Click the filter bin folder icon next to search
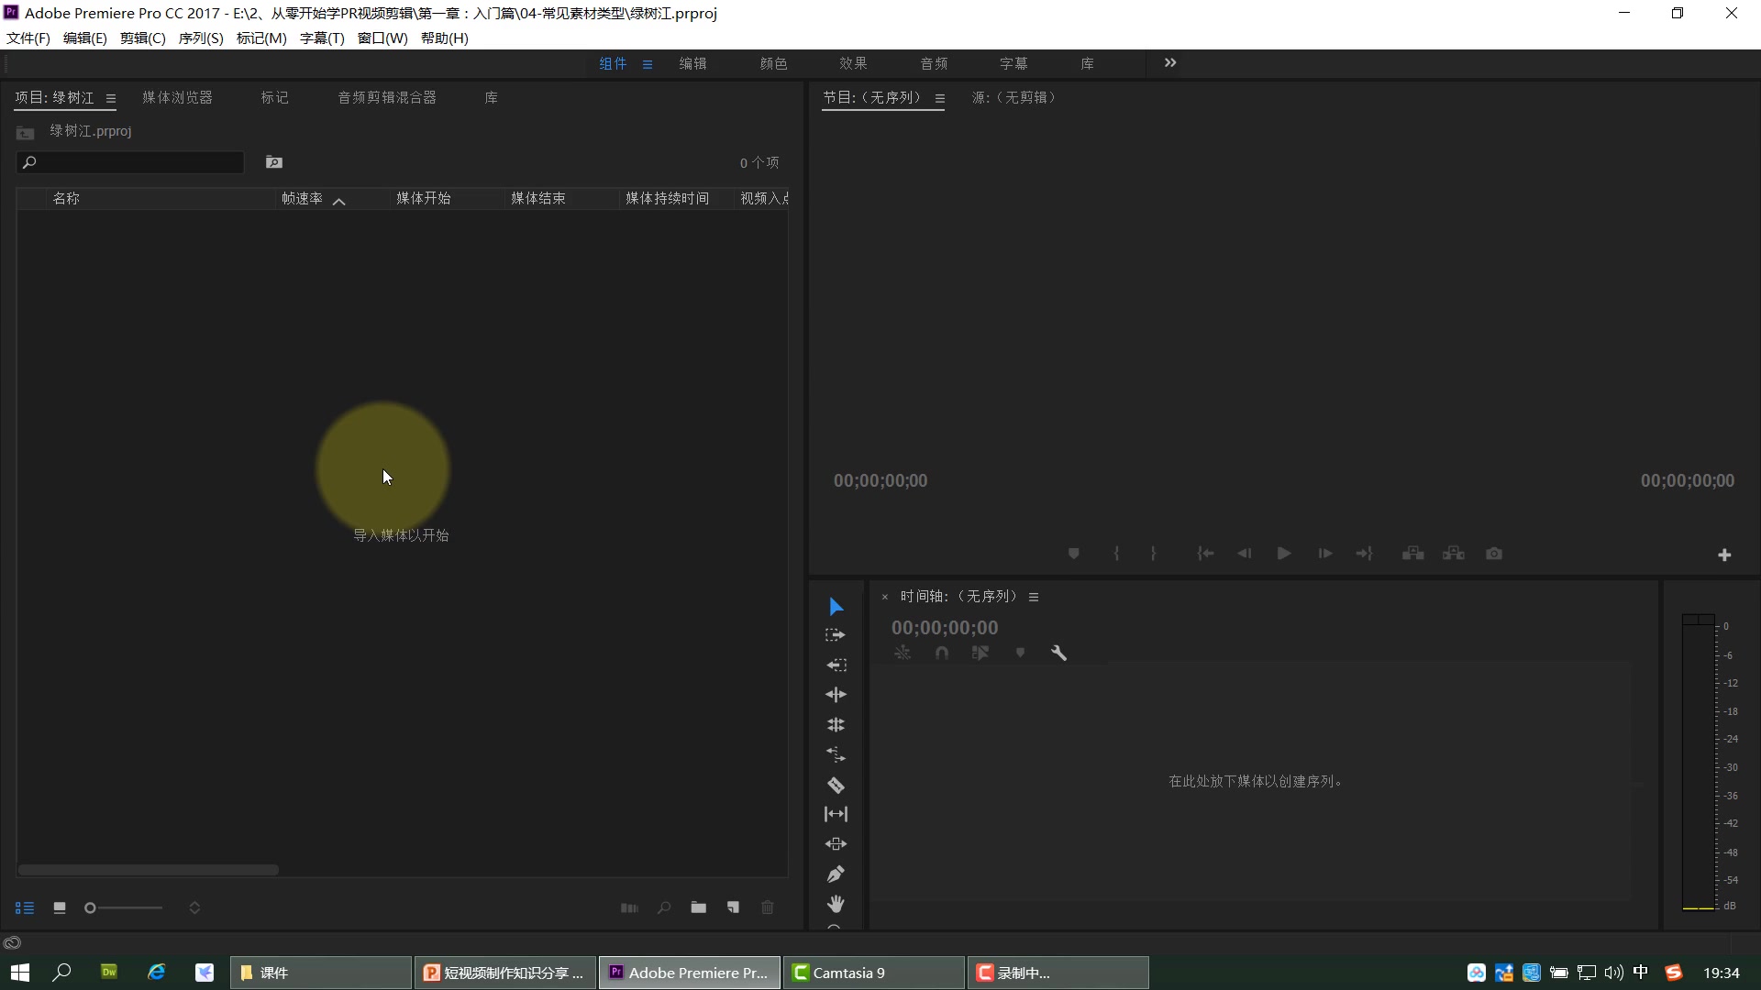This screenshot has width=1761, height=990. [x=274, y=162]
